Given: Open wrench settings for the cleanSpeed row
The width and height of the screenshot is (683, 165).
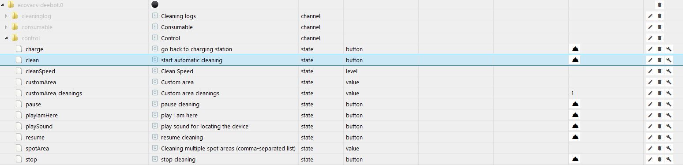Looking at the screenshot, I should 669,71.
